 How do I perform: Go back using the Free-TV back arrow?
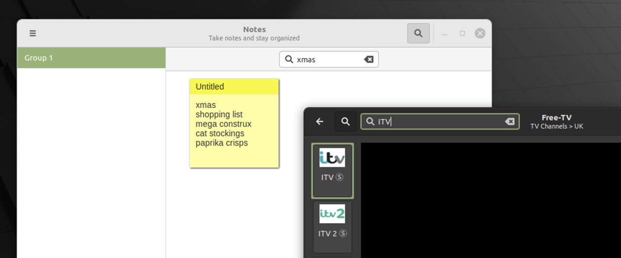click(319, 121)
